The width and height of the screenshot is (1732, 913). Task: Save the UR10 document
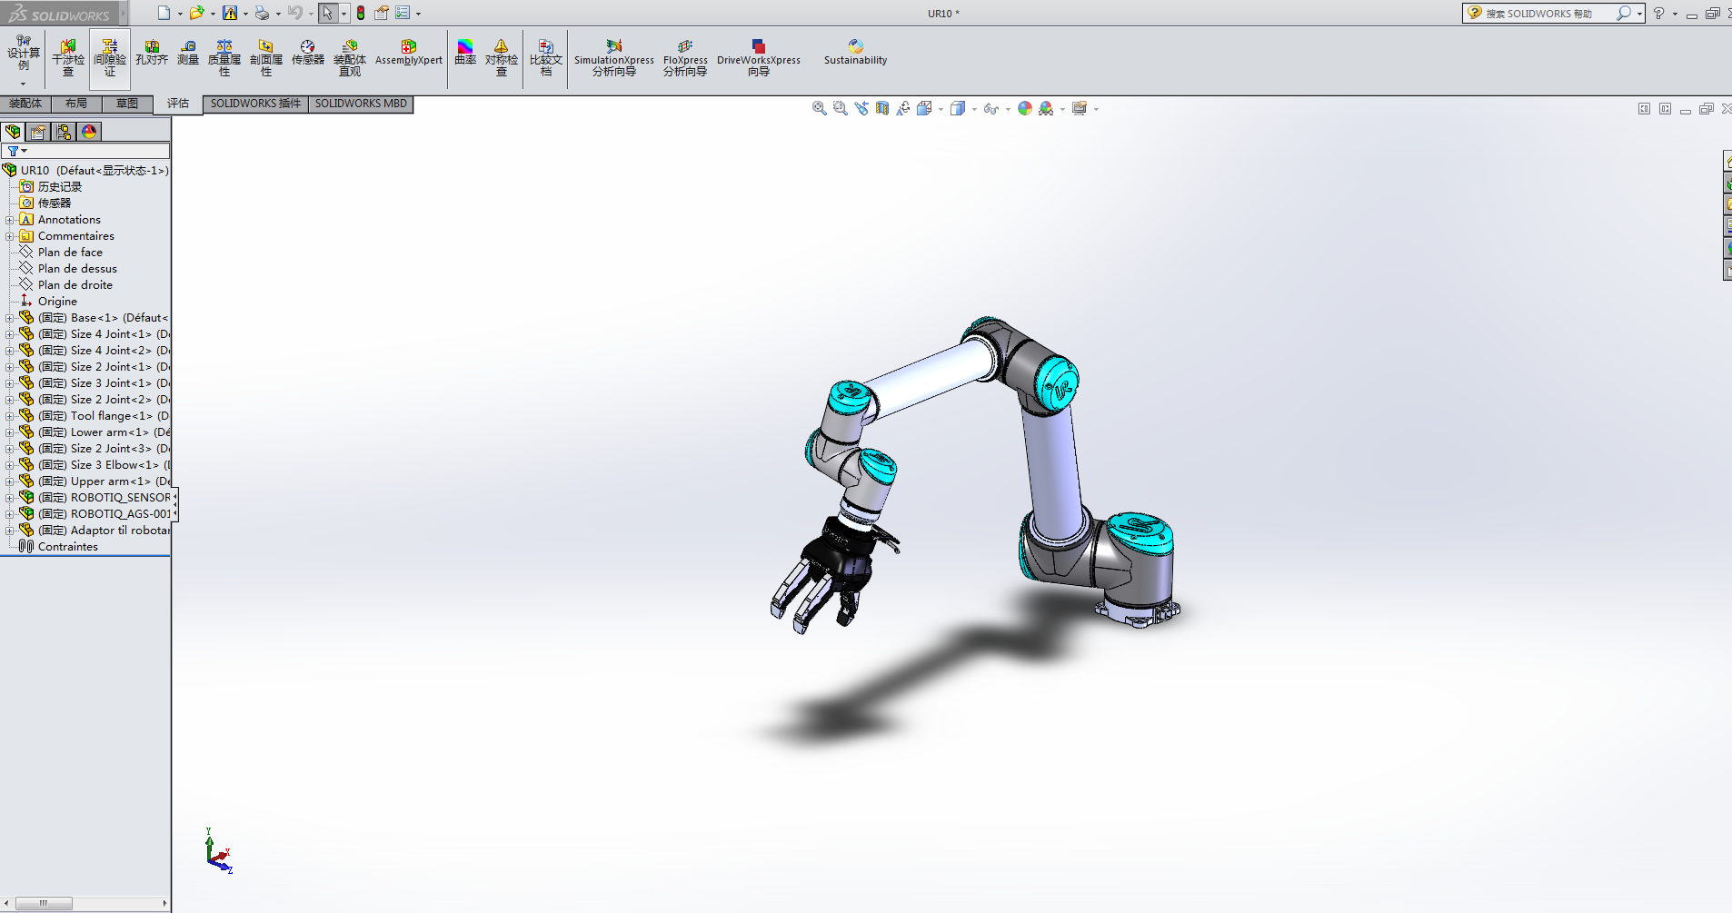(230, 13)
